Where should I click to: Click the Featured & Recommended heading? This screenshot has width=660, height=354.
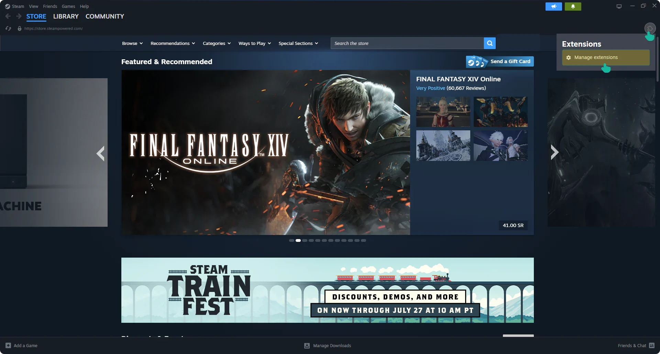coord(167,62)
